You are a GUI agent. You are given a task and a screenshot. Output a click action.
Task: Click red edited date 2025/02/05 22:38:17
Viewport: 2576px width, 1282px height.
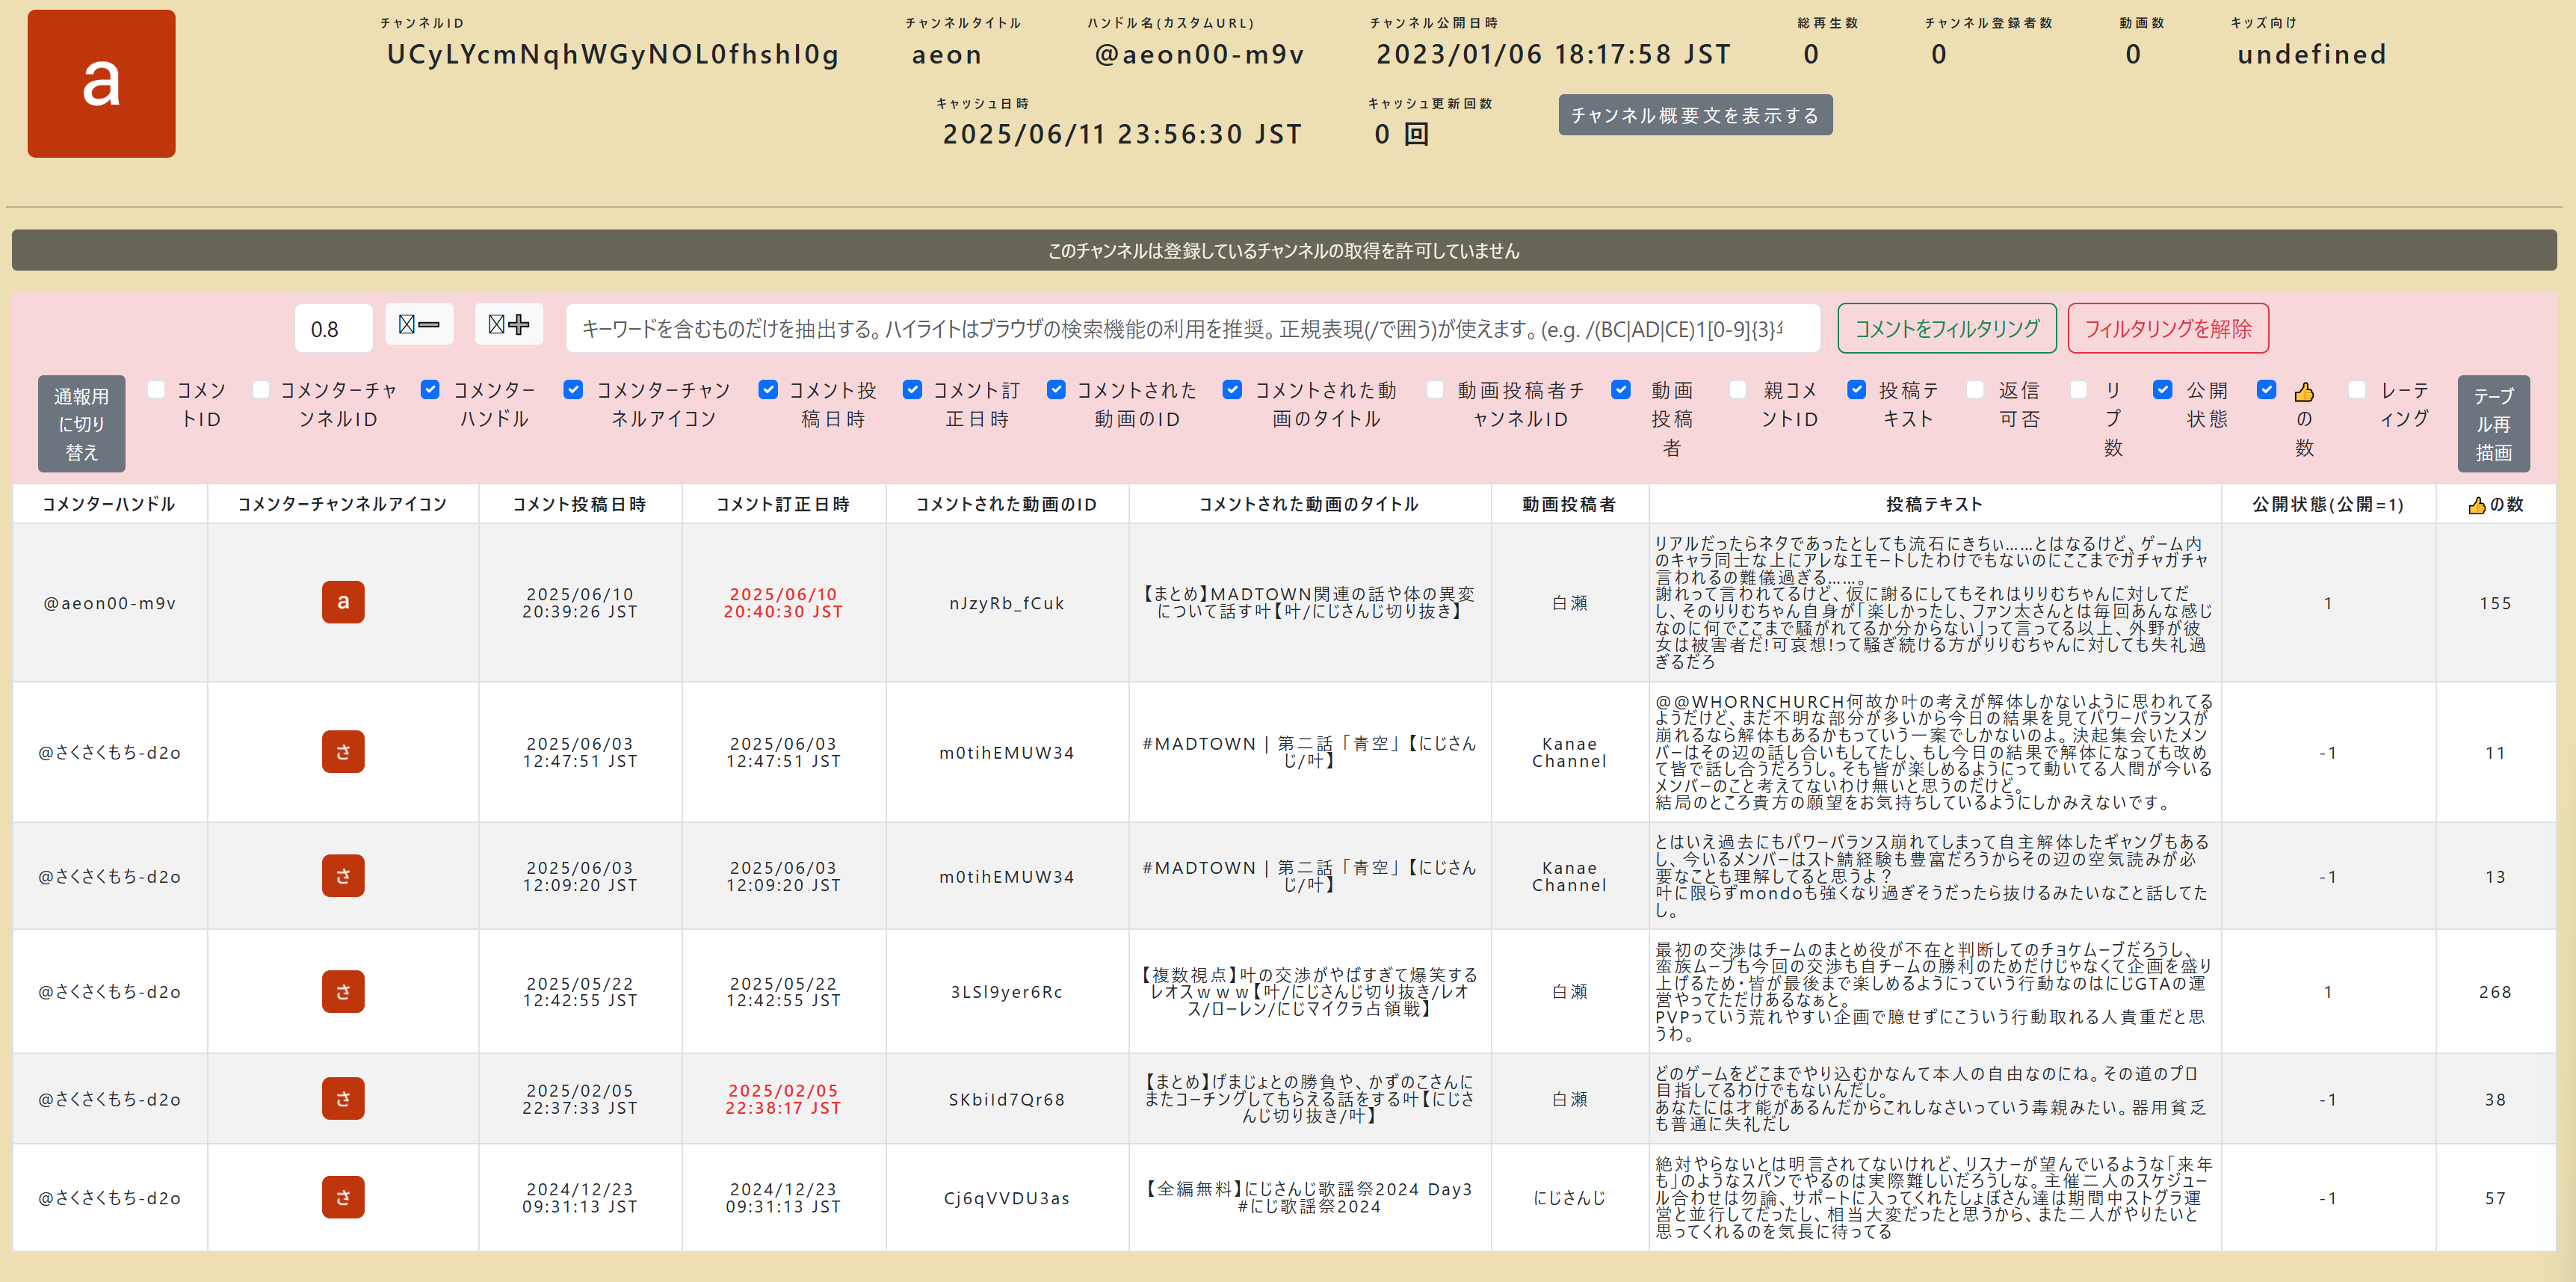pyautogui.click(x=783, y=1099)
